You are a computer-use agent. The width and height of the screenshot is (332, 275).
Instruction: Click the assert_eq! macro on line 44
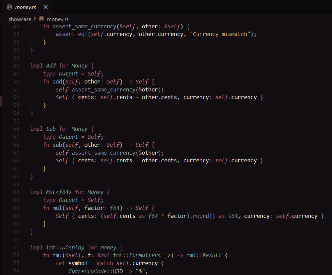tap(72, 34)
